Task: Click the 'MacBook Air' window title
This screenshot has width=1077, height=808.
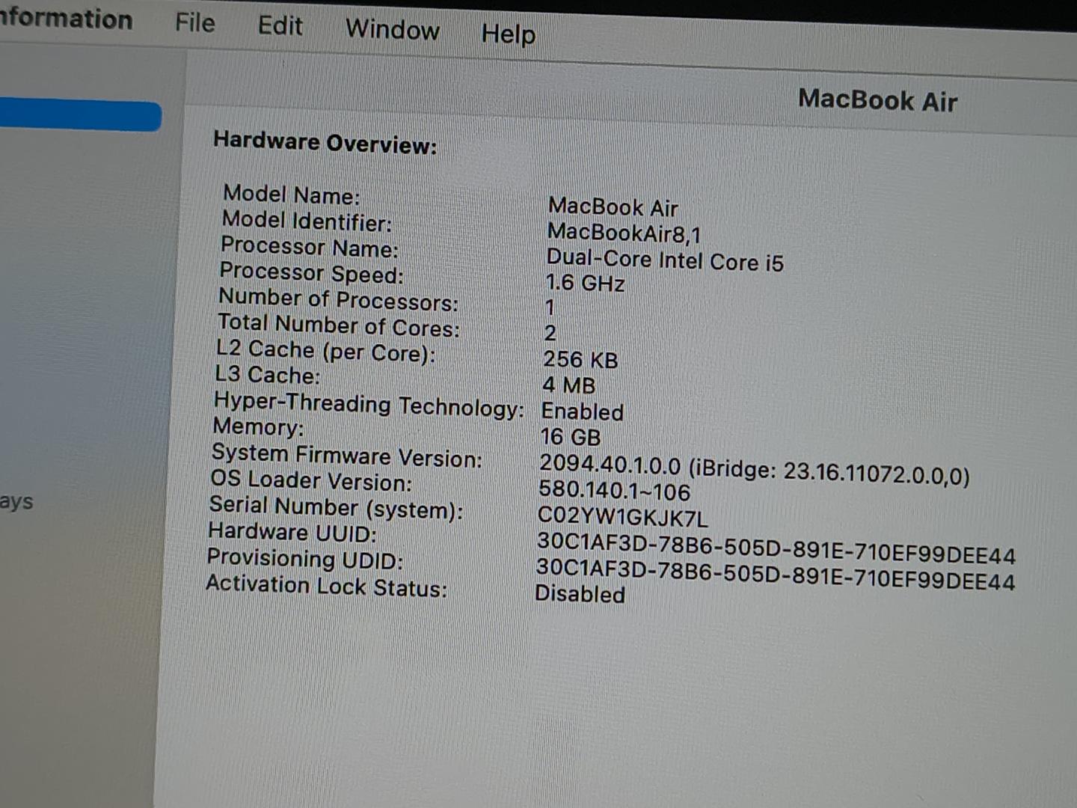Action: (877, 100)
